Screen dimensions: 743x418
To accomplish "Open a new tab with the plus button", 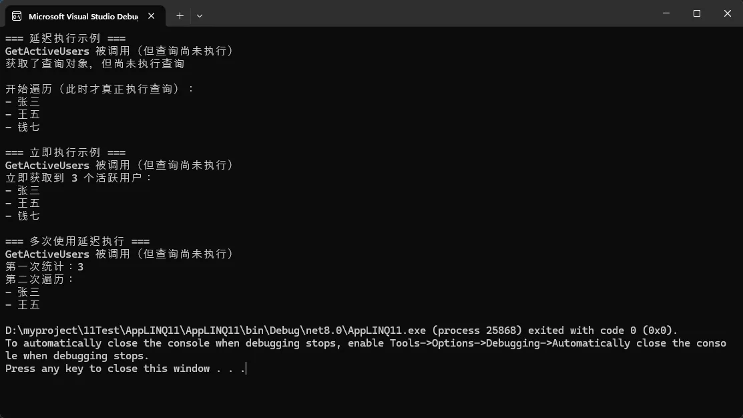I will [x=180, y=15].
